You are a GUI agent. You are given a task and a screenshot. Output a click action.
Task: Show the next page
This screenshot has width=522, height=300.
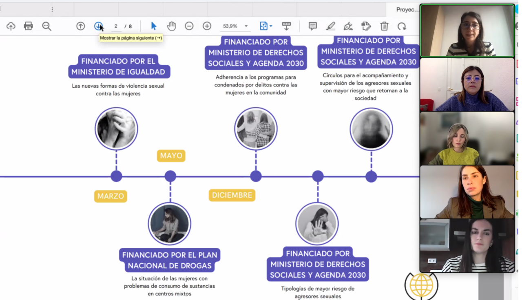pos(98,26)
